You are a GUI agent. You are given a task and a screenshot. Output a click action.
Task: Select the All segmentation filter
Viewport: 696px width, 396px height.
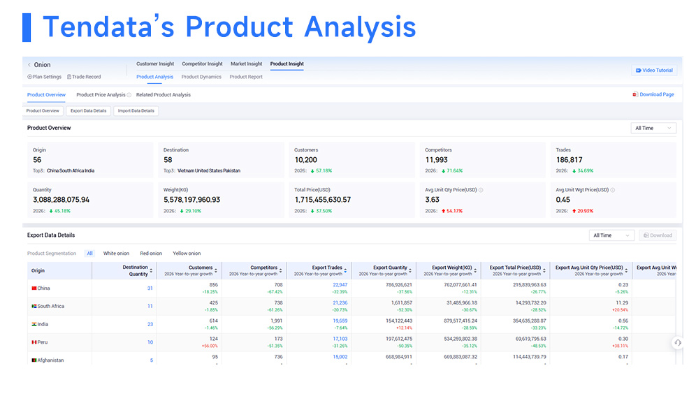coord(89,254)
